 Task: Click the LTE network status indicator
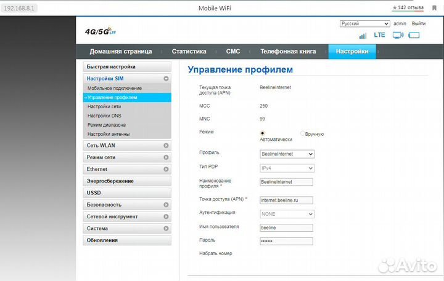tap(379, 35)
